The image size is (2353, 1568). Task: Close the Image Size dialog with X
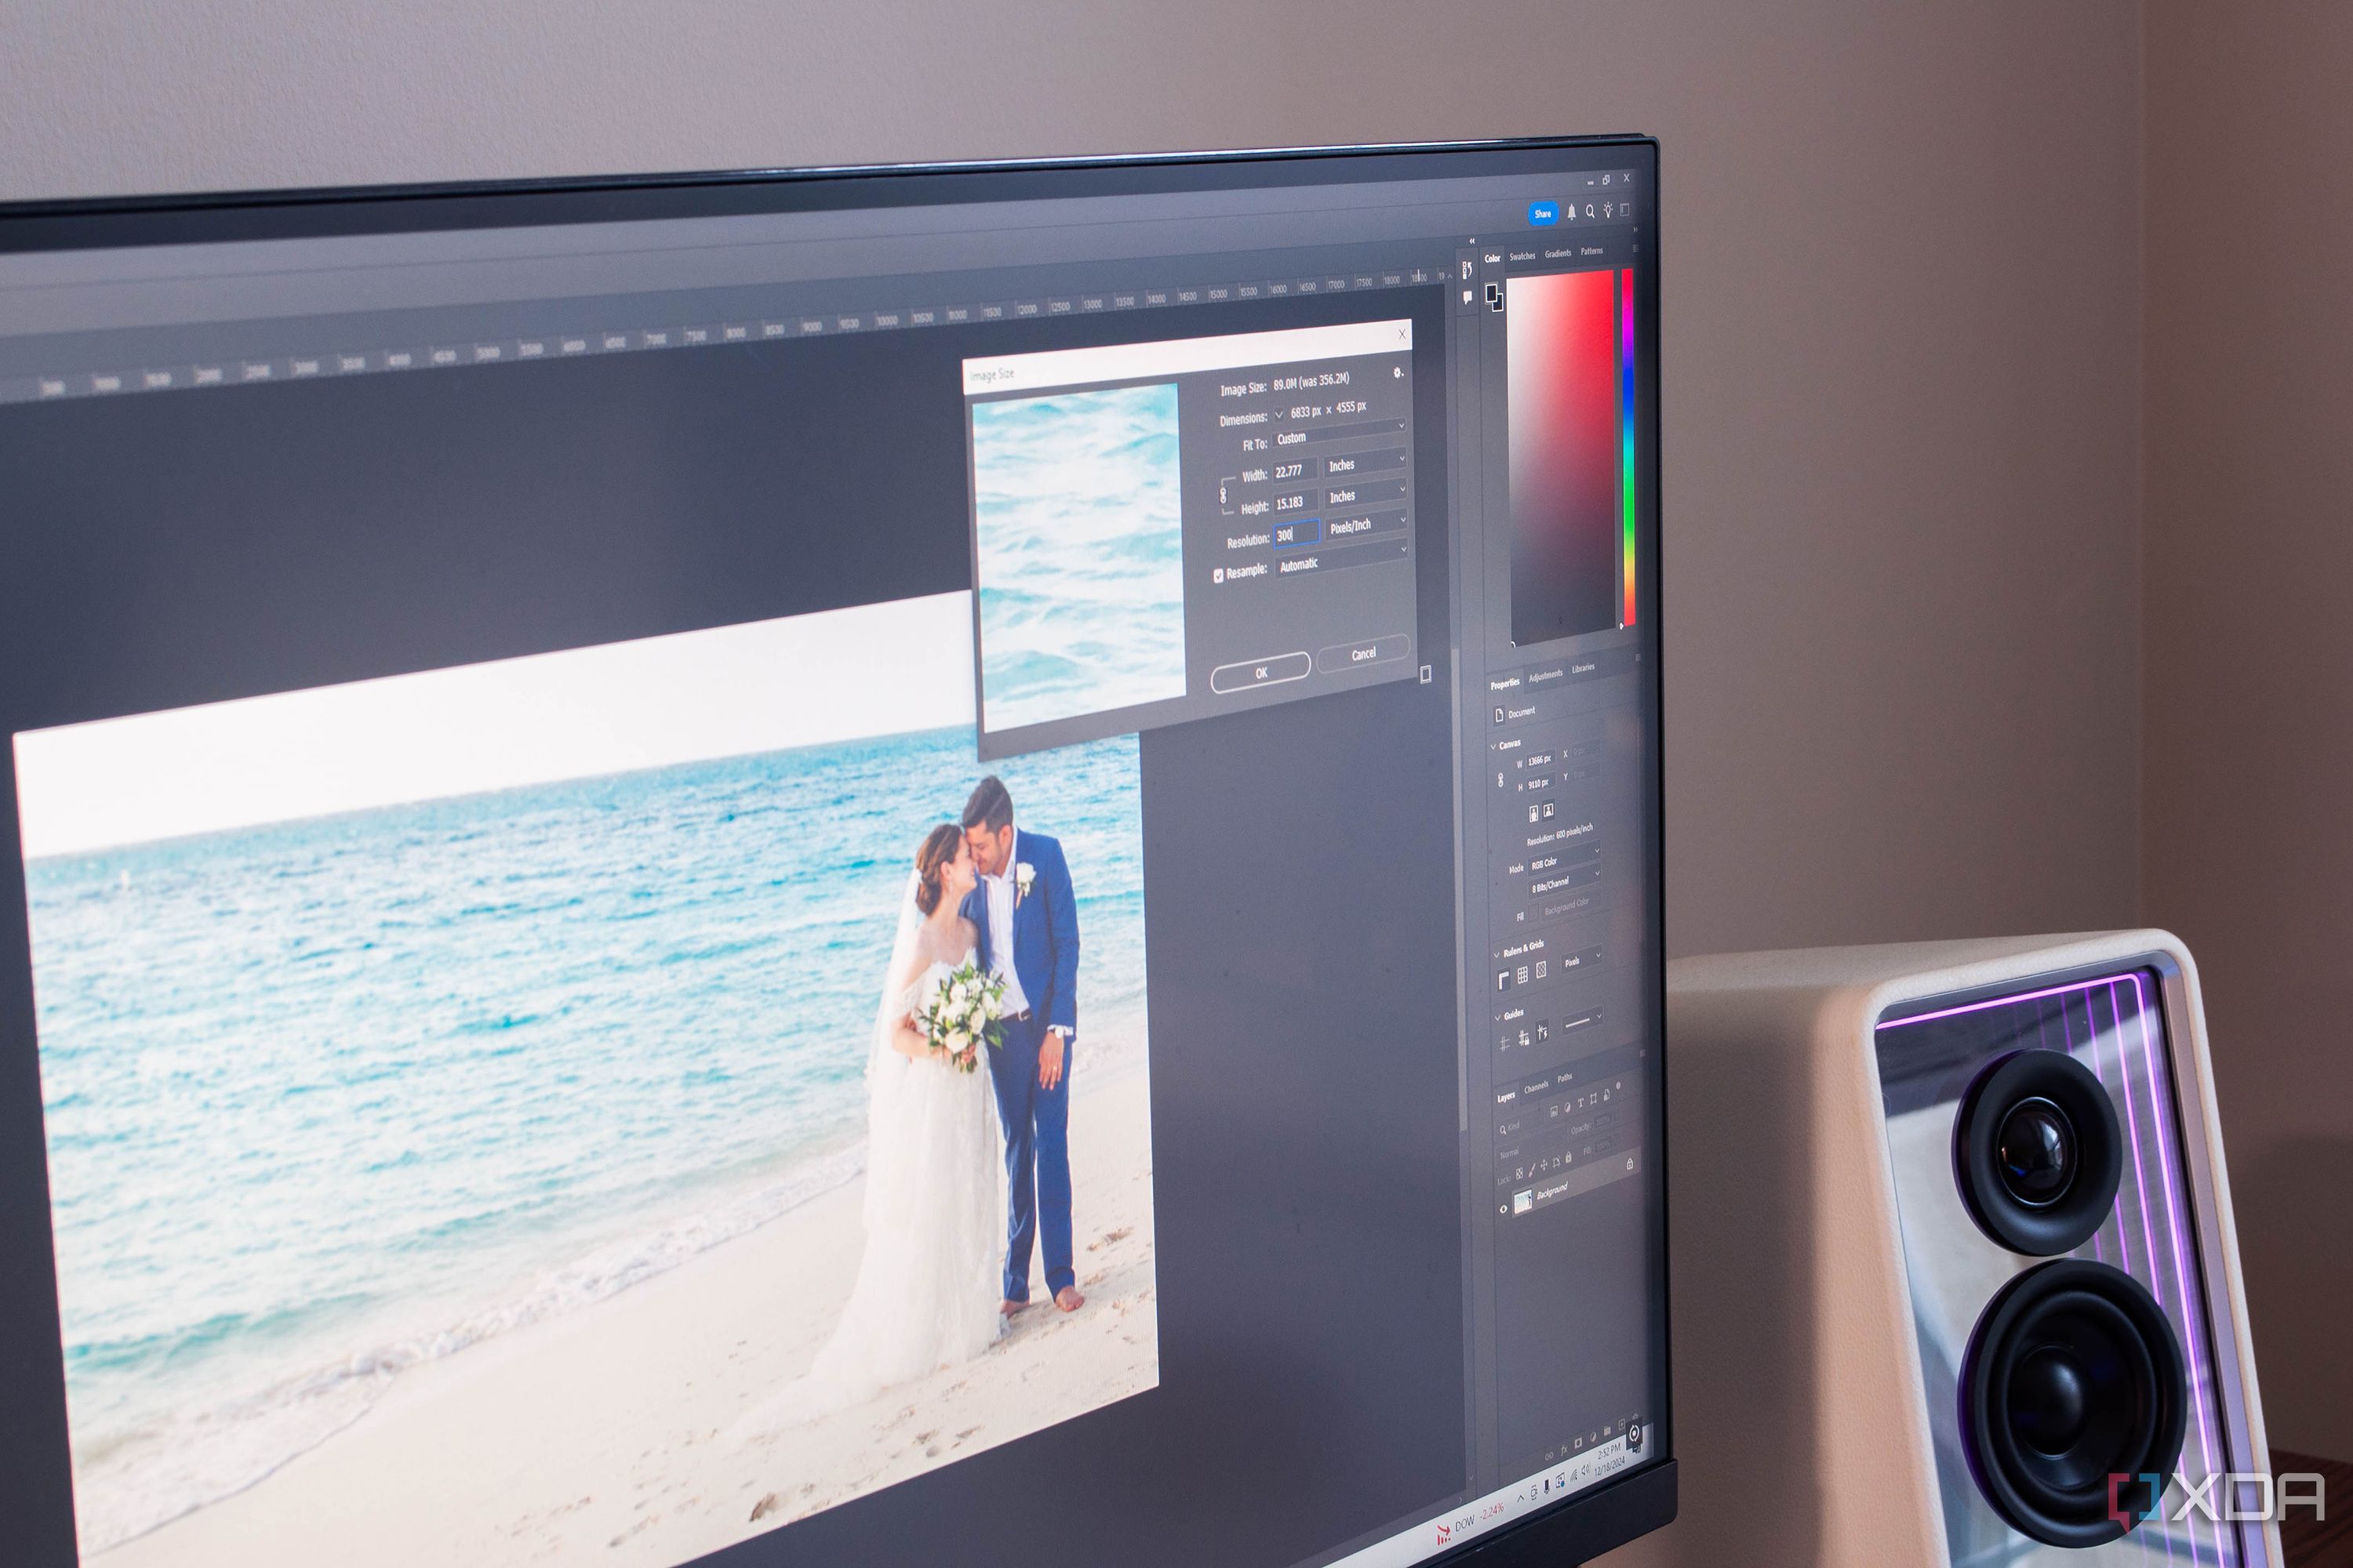pos(1402,334)
